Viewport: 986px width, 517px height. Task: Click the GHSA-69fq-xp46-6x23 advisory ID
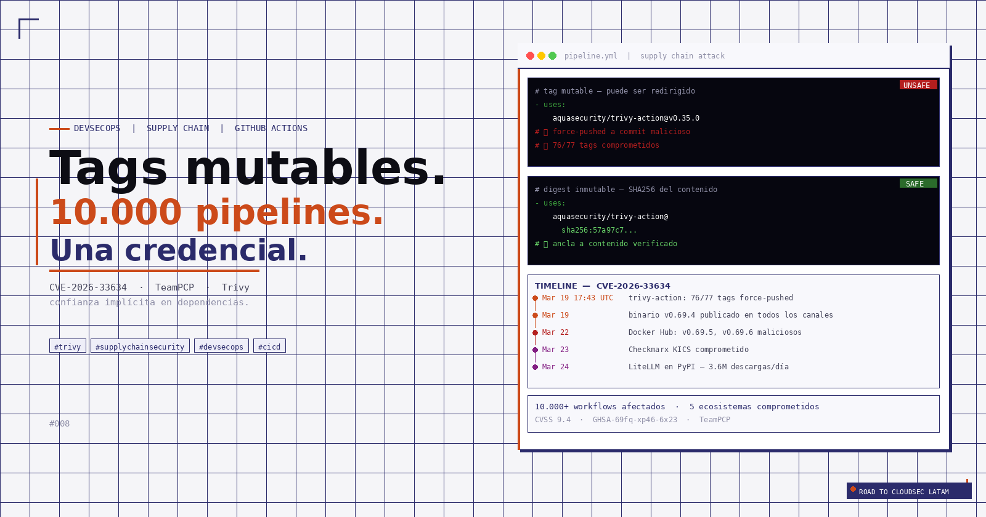(x=635, y=420)
